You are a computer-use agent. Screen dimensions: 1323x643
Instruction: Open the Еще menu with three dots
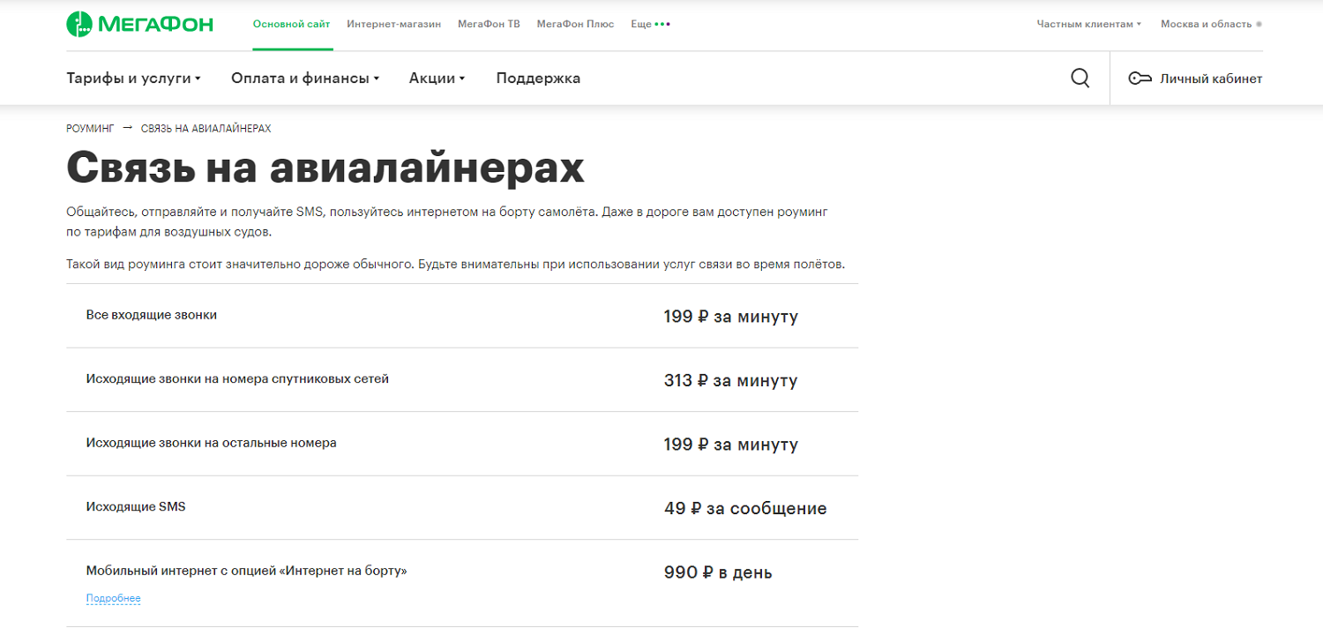tap(651, 24)
